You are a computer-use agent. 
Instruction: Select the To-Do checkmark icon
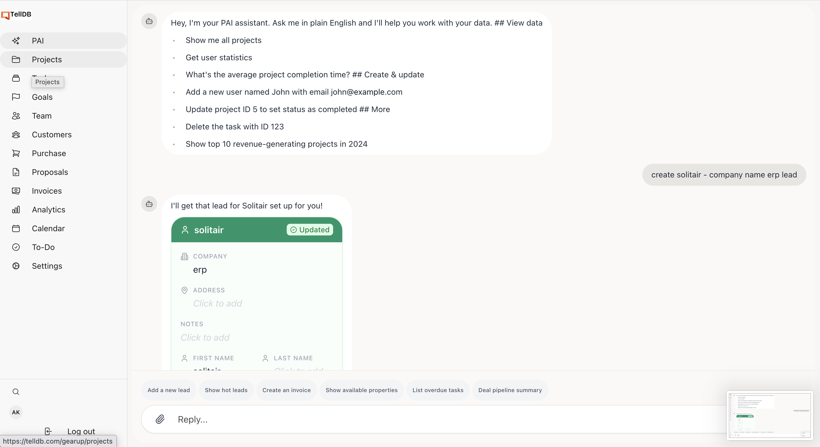pyautogui.click(x=16, y=247)
